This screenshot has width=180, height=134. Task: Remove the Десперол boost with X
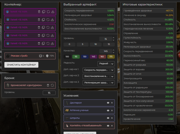(x=112, y=103)
